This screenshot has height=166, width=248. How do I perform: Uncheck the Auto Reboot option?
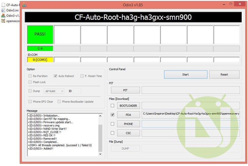55,76
